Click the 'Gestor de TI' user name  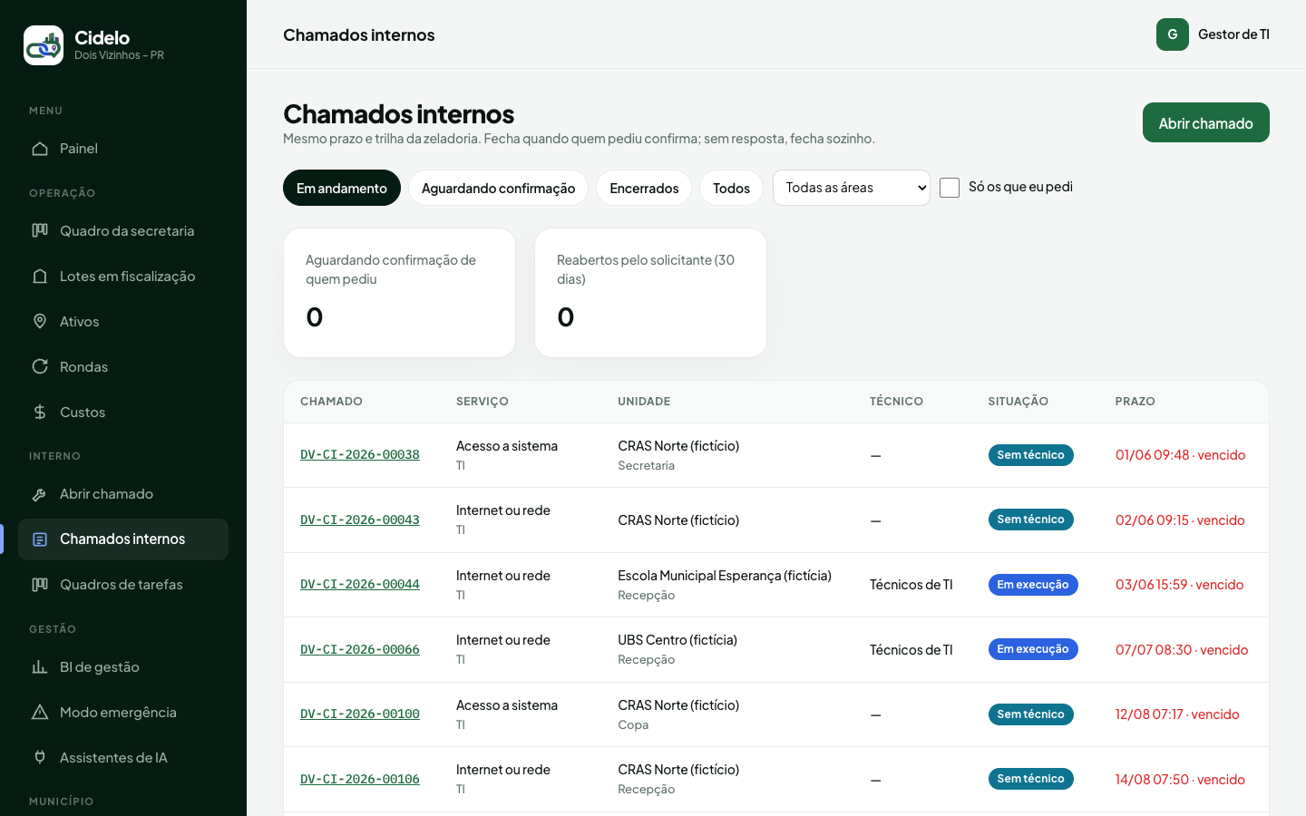1233,34
